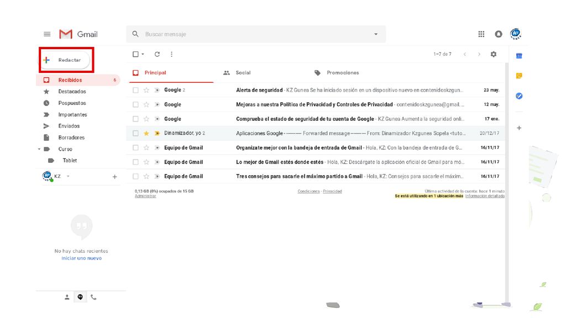The image size is (566, 318).
Task: Add more side panel add-ons
Action: click(x=519, y=128)
